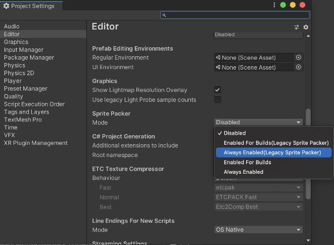This screenshot has width=334, height=245.
Task: Click the Root namespace label
Action: coord(115,155)
